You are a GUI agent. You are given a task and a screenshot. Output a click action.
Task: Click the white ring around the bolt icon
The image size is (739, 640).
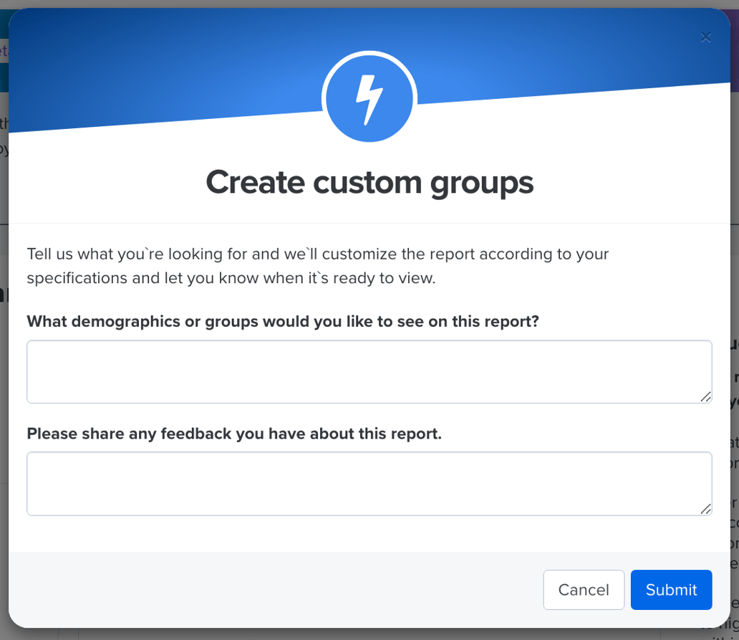tap(325, 100)
